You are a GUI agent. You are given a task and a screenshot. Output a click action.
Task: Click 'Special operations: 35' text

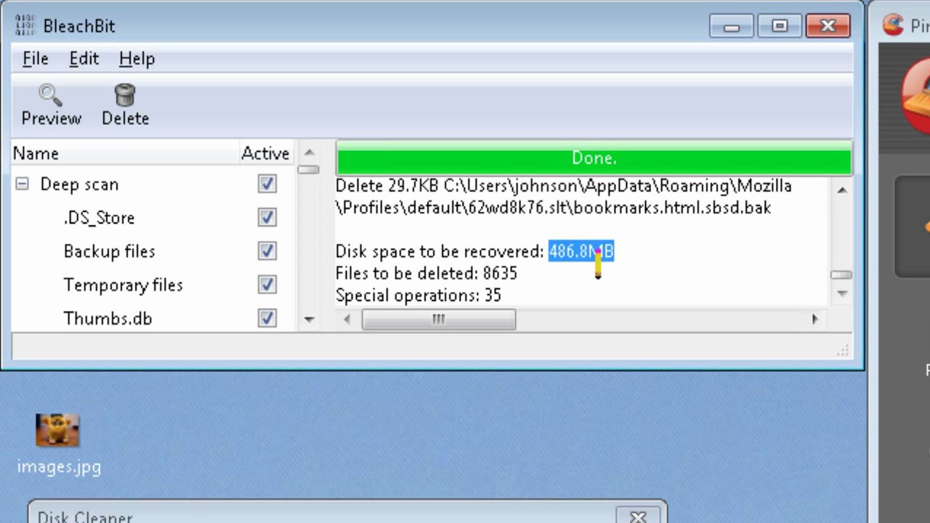418,296
